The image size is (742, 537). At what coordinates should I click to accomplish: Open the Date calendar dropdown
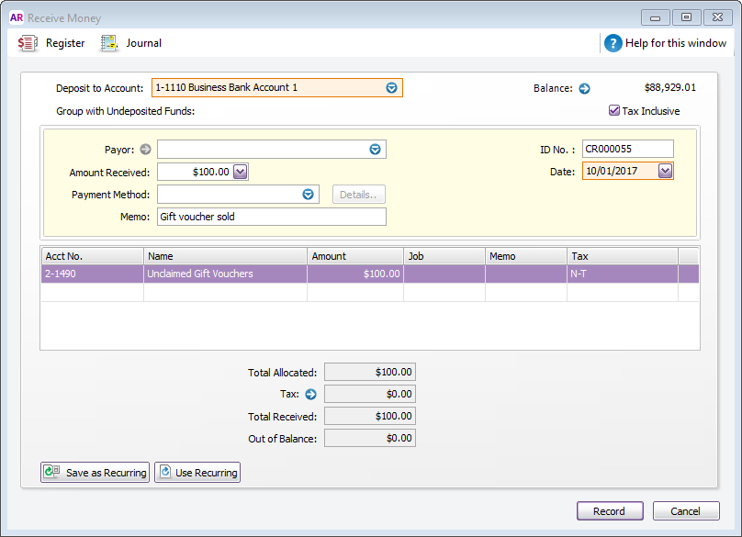coord(665,172)
